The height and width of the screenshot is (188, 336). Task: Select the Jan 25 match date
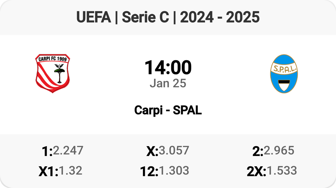point(168,83)
